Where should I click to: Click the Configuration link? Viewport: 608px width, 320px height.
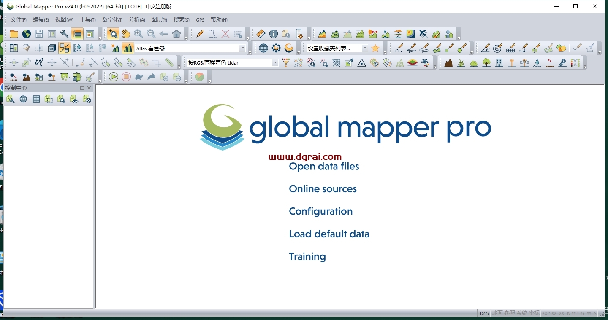tap(320, 211)
